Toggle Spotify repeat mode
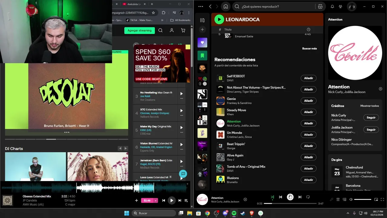Viewport: 387px width, 218px height. (x=308, y=197)
